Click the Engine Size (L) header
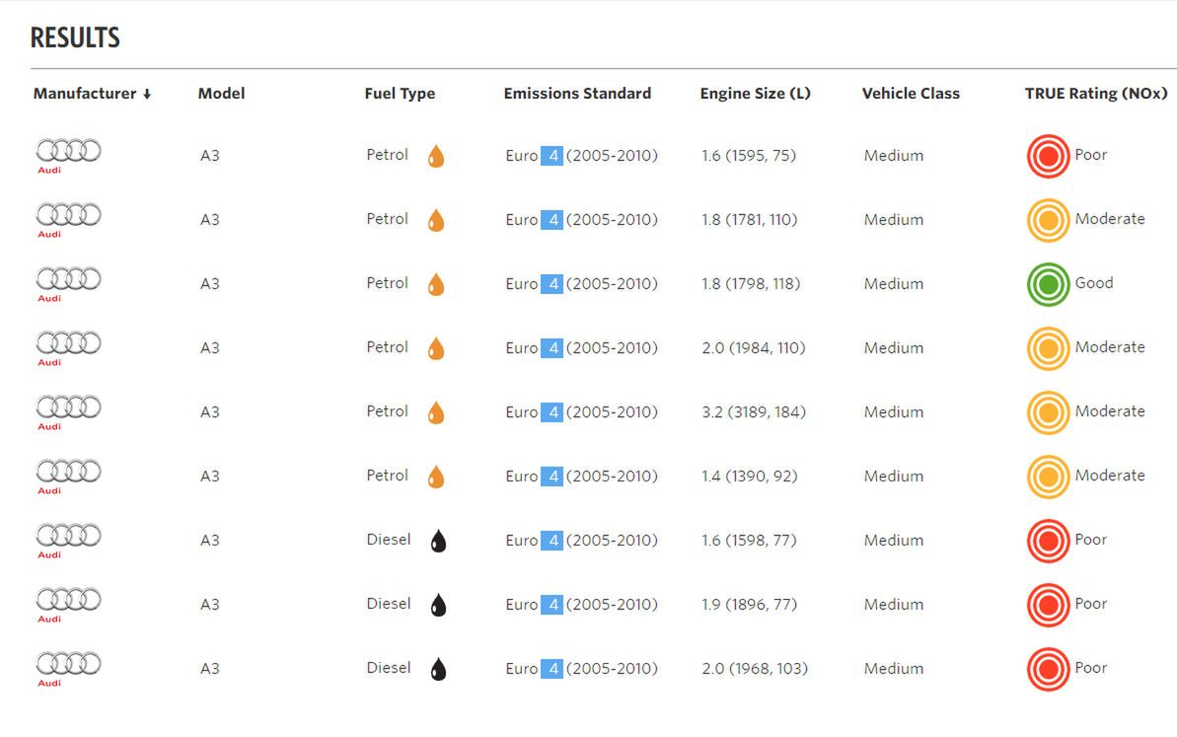Image resolution: width=1177 pixels, height=737 pixels. click(755, 94)
